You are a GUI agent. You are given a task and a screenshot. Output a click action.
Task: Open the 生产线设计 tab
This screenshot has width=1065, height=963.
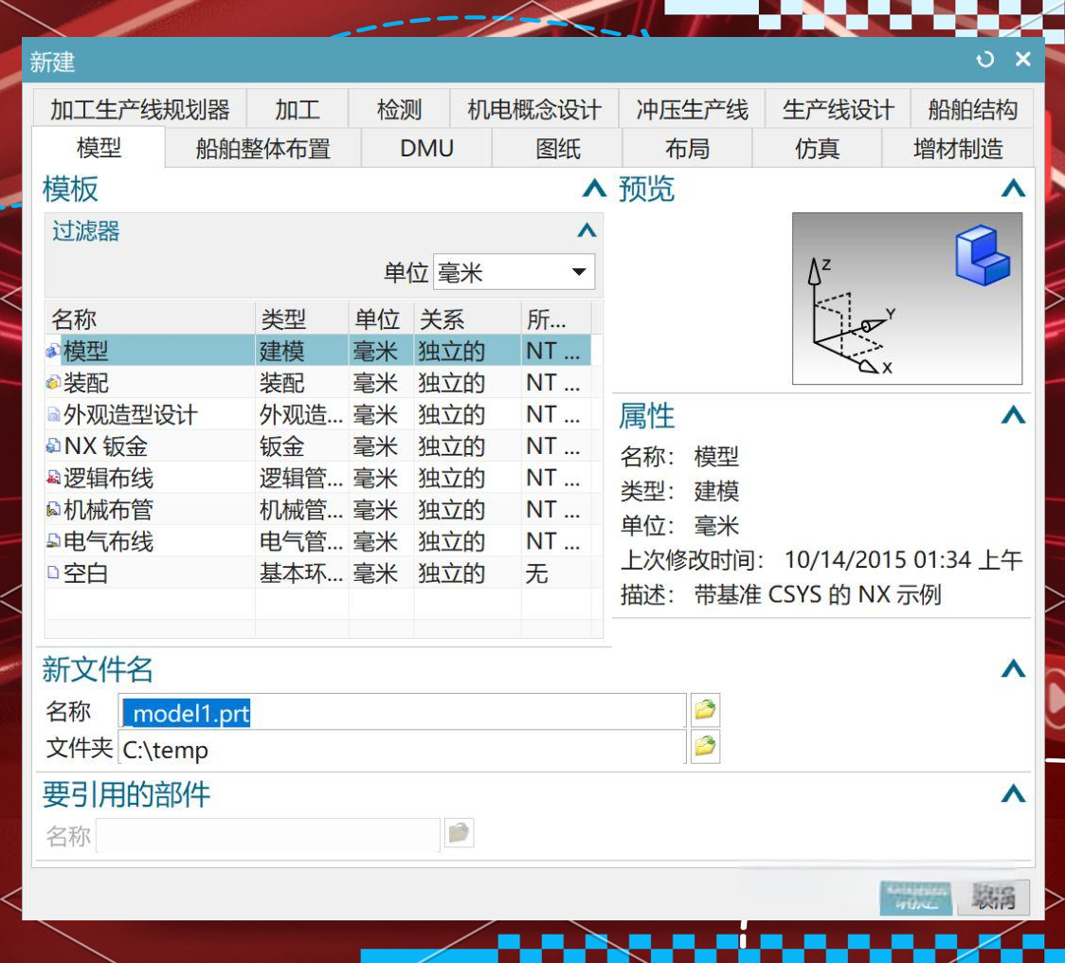coord(838,109)
